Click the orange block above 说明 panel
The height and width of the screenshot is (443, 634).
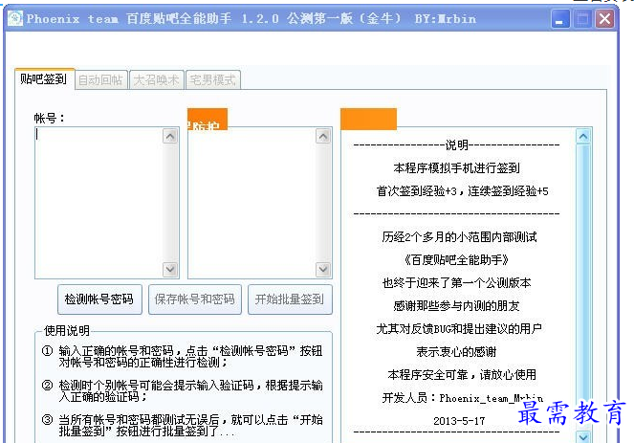pos(368,119)
